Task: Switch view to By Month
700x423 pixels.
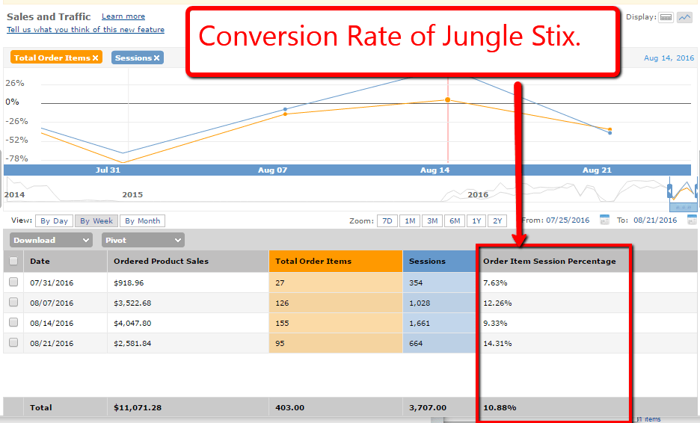Action: tap(142, 221)
